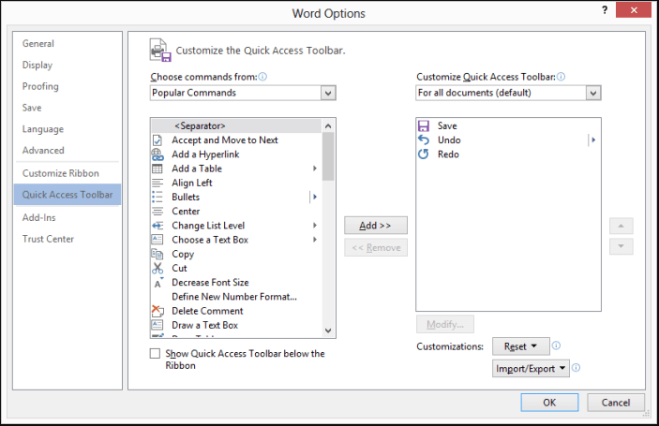Click the Delete Comment icon
This screenshot has width=659, height=426.
pos(157,311)
